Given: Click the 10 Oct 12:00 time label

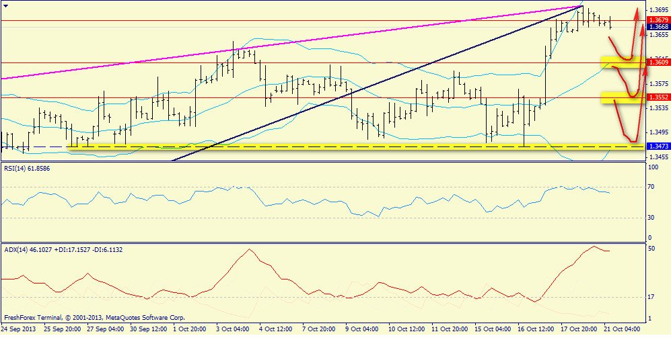Looking at the screenshot, I should 405,329.
